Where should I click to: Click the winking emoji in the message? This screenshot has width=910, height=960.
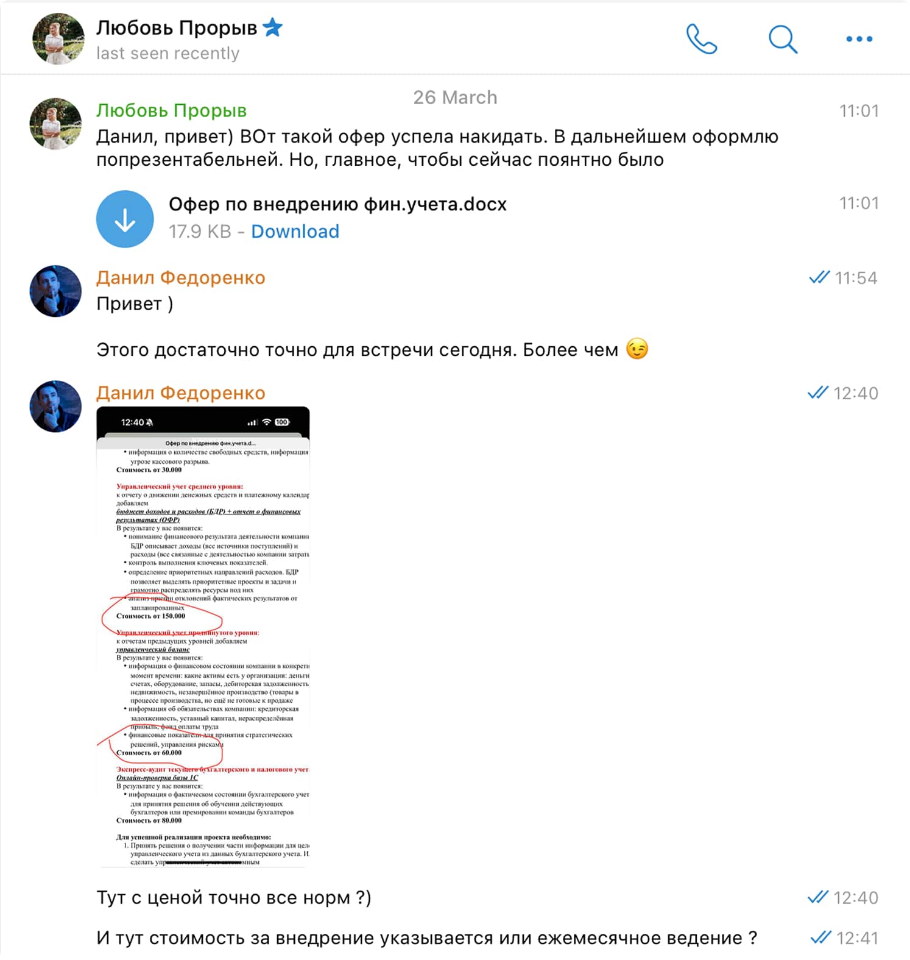click(637, 349)
